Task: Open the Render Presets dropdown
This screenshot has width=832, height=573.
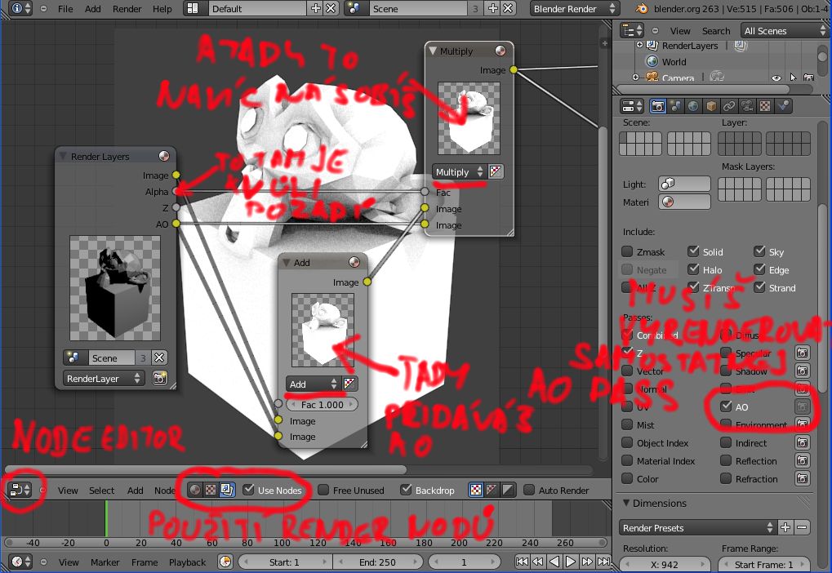Action: coord(697,528)
